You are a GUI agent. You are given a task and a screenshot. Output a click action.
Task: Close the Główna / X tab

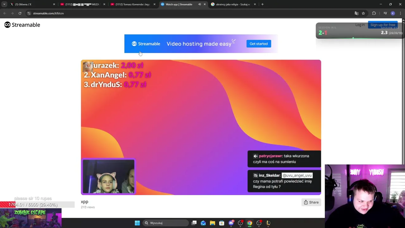pyautogui.click(x=54, y=4)
